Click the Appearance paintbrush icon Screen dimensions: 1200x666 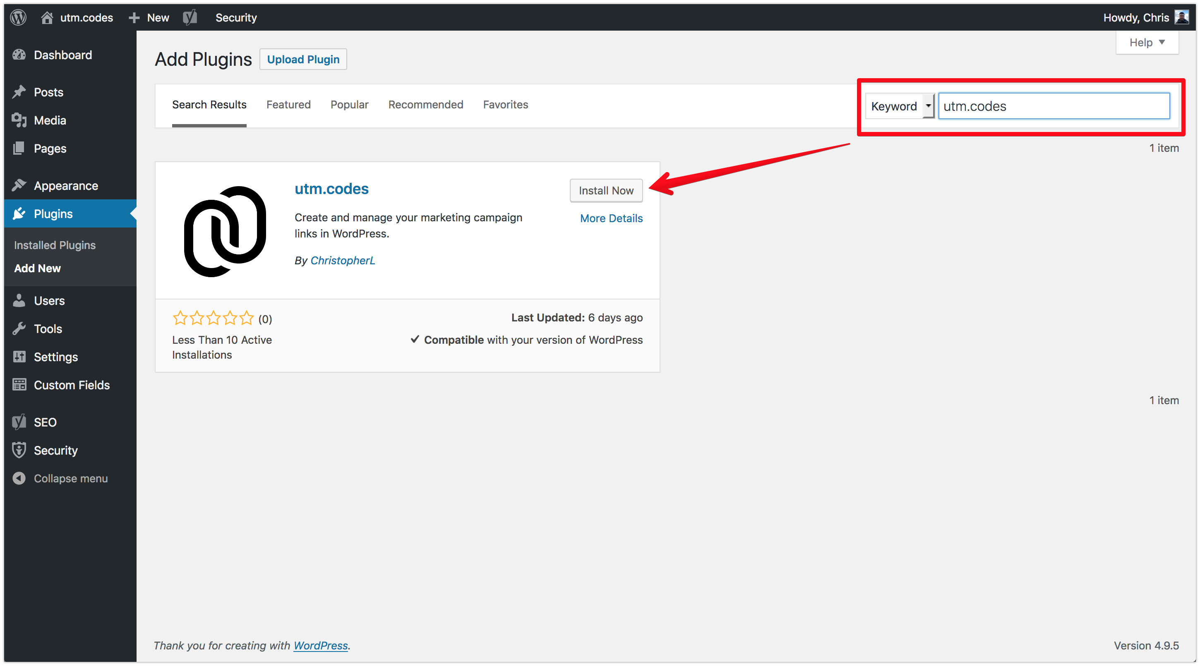click(19, 185)
